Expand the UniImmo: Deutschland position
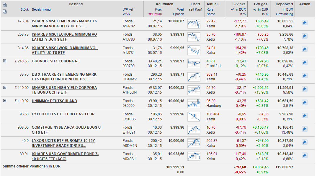 [x=5, y=101]
